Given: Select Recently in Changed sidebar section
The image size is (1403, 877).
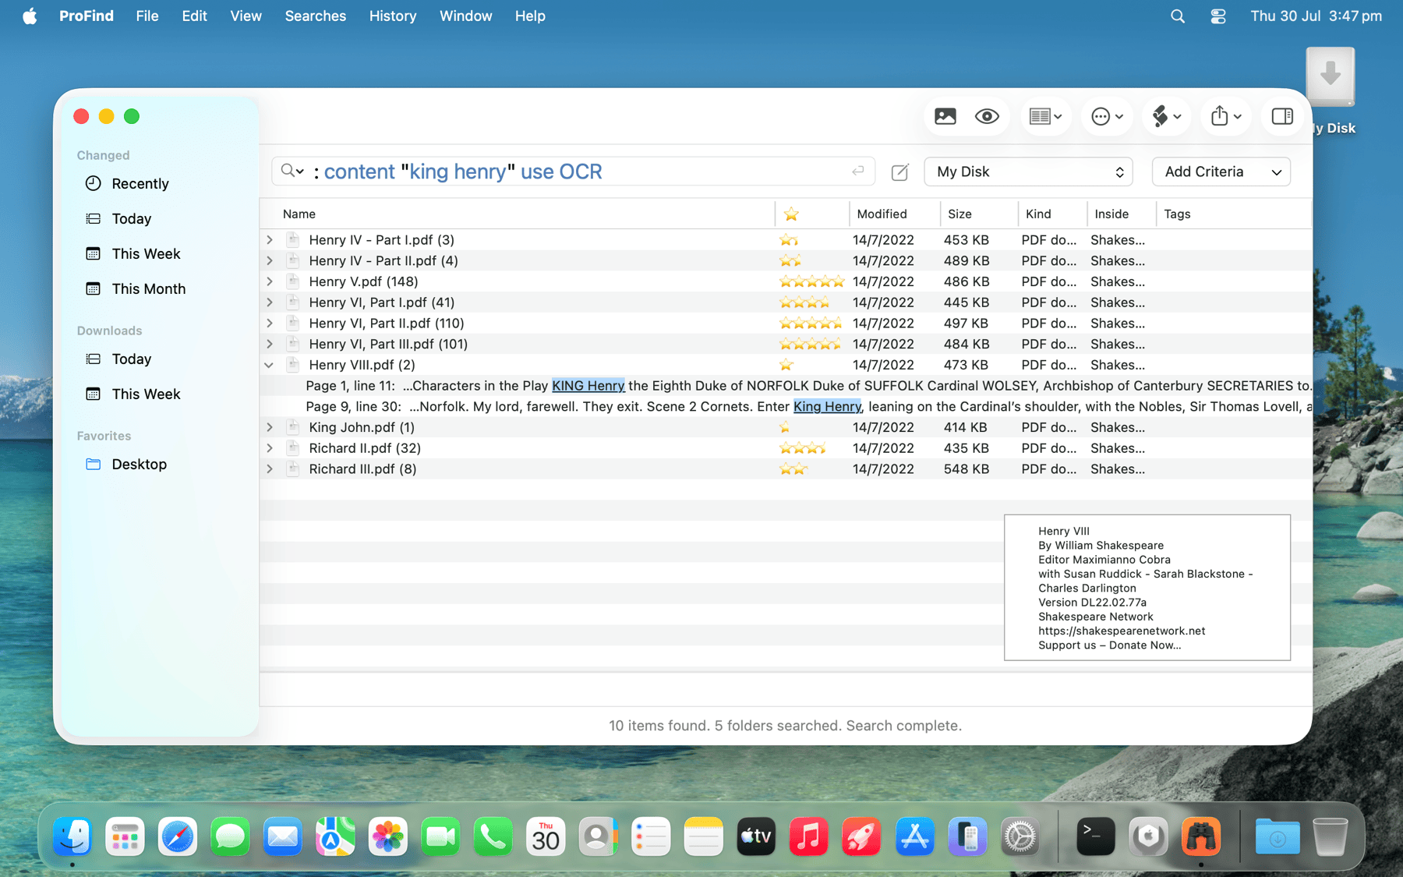Looking at the screenshot, I should tap(140, 183).
